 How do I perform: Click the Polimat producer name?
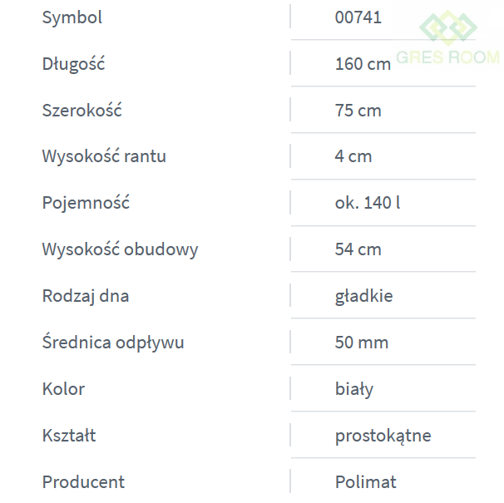[366, 483]
